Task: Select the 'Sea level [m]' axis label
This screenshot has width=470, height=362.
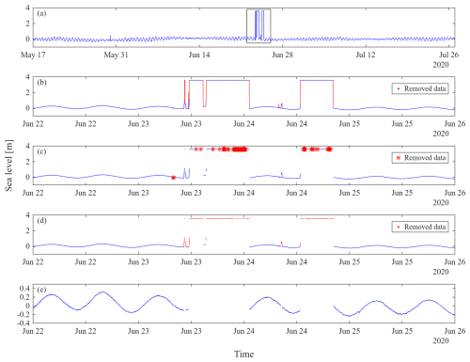Action: pos(9,165)
